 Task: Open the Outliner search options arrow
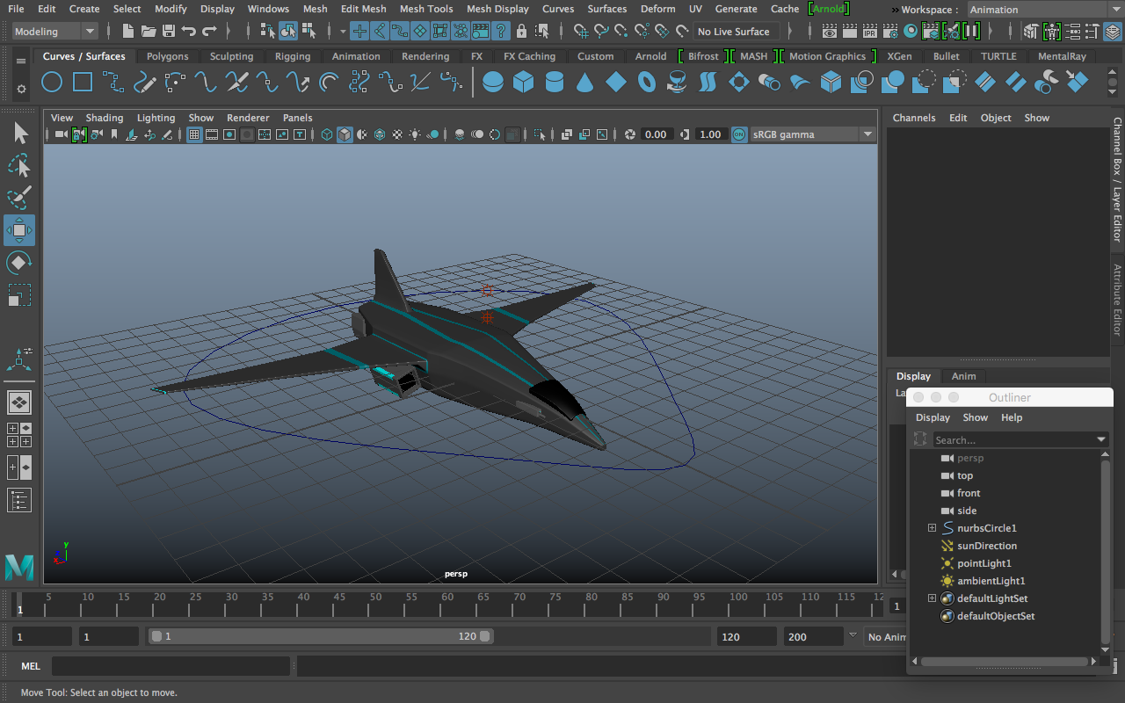click(x=1101, y=439)
